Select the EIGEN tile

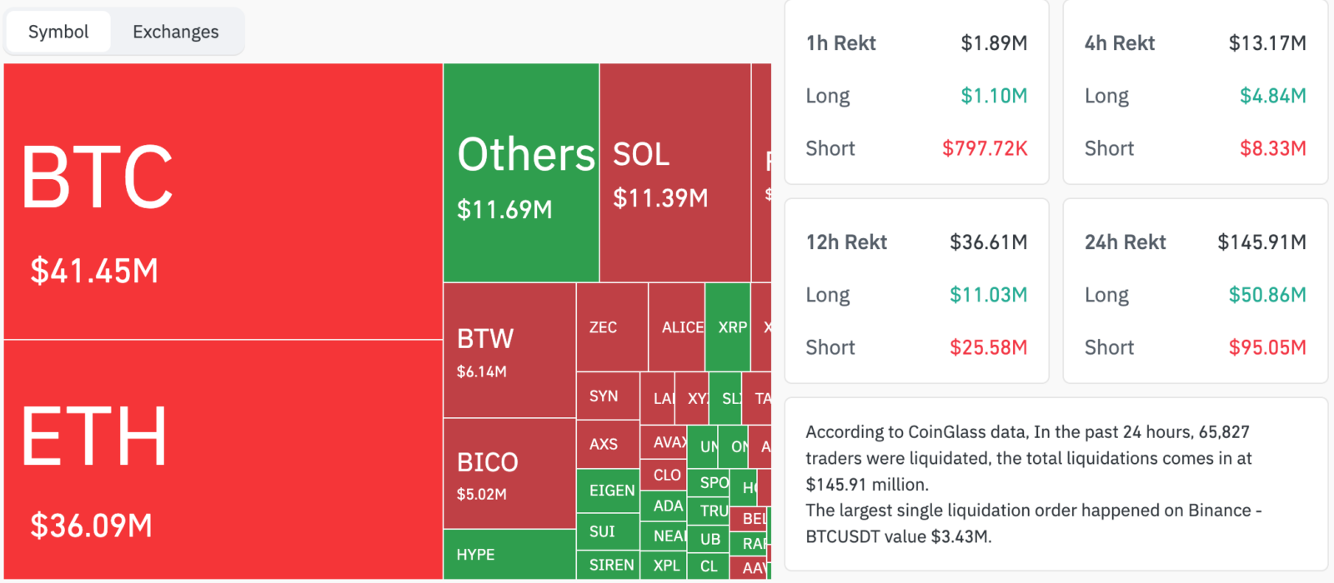tap(608, 491)
